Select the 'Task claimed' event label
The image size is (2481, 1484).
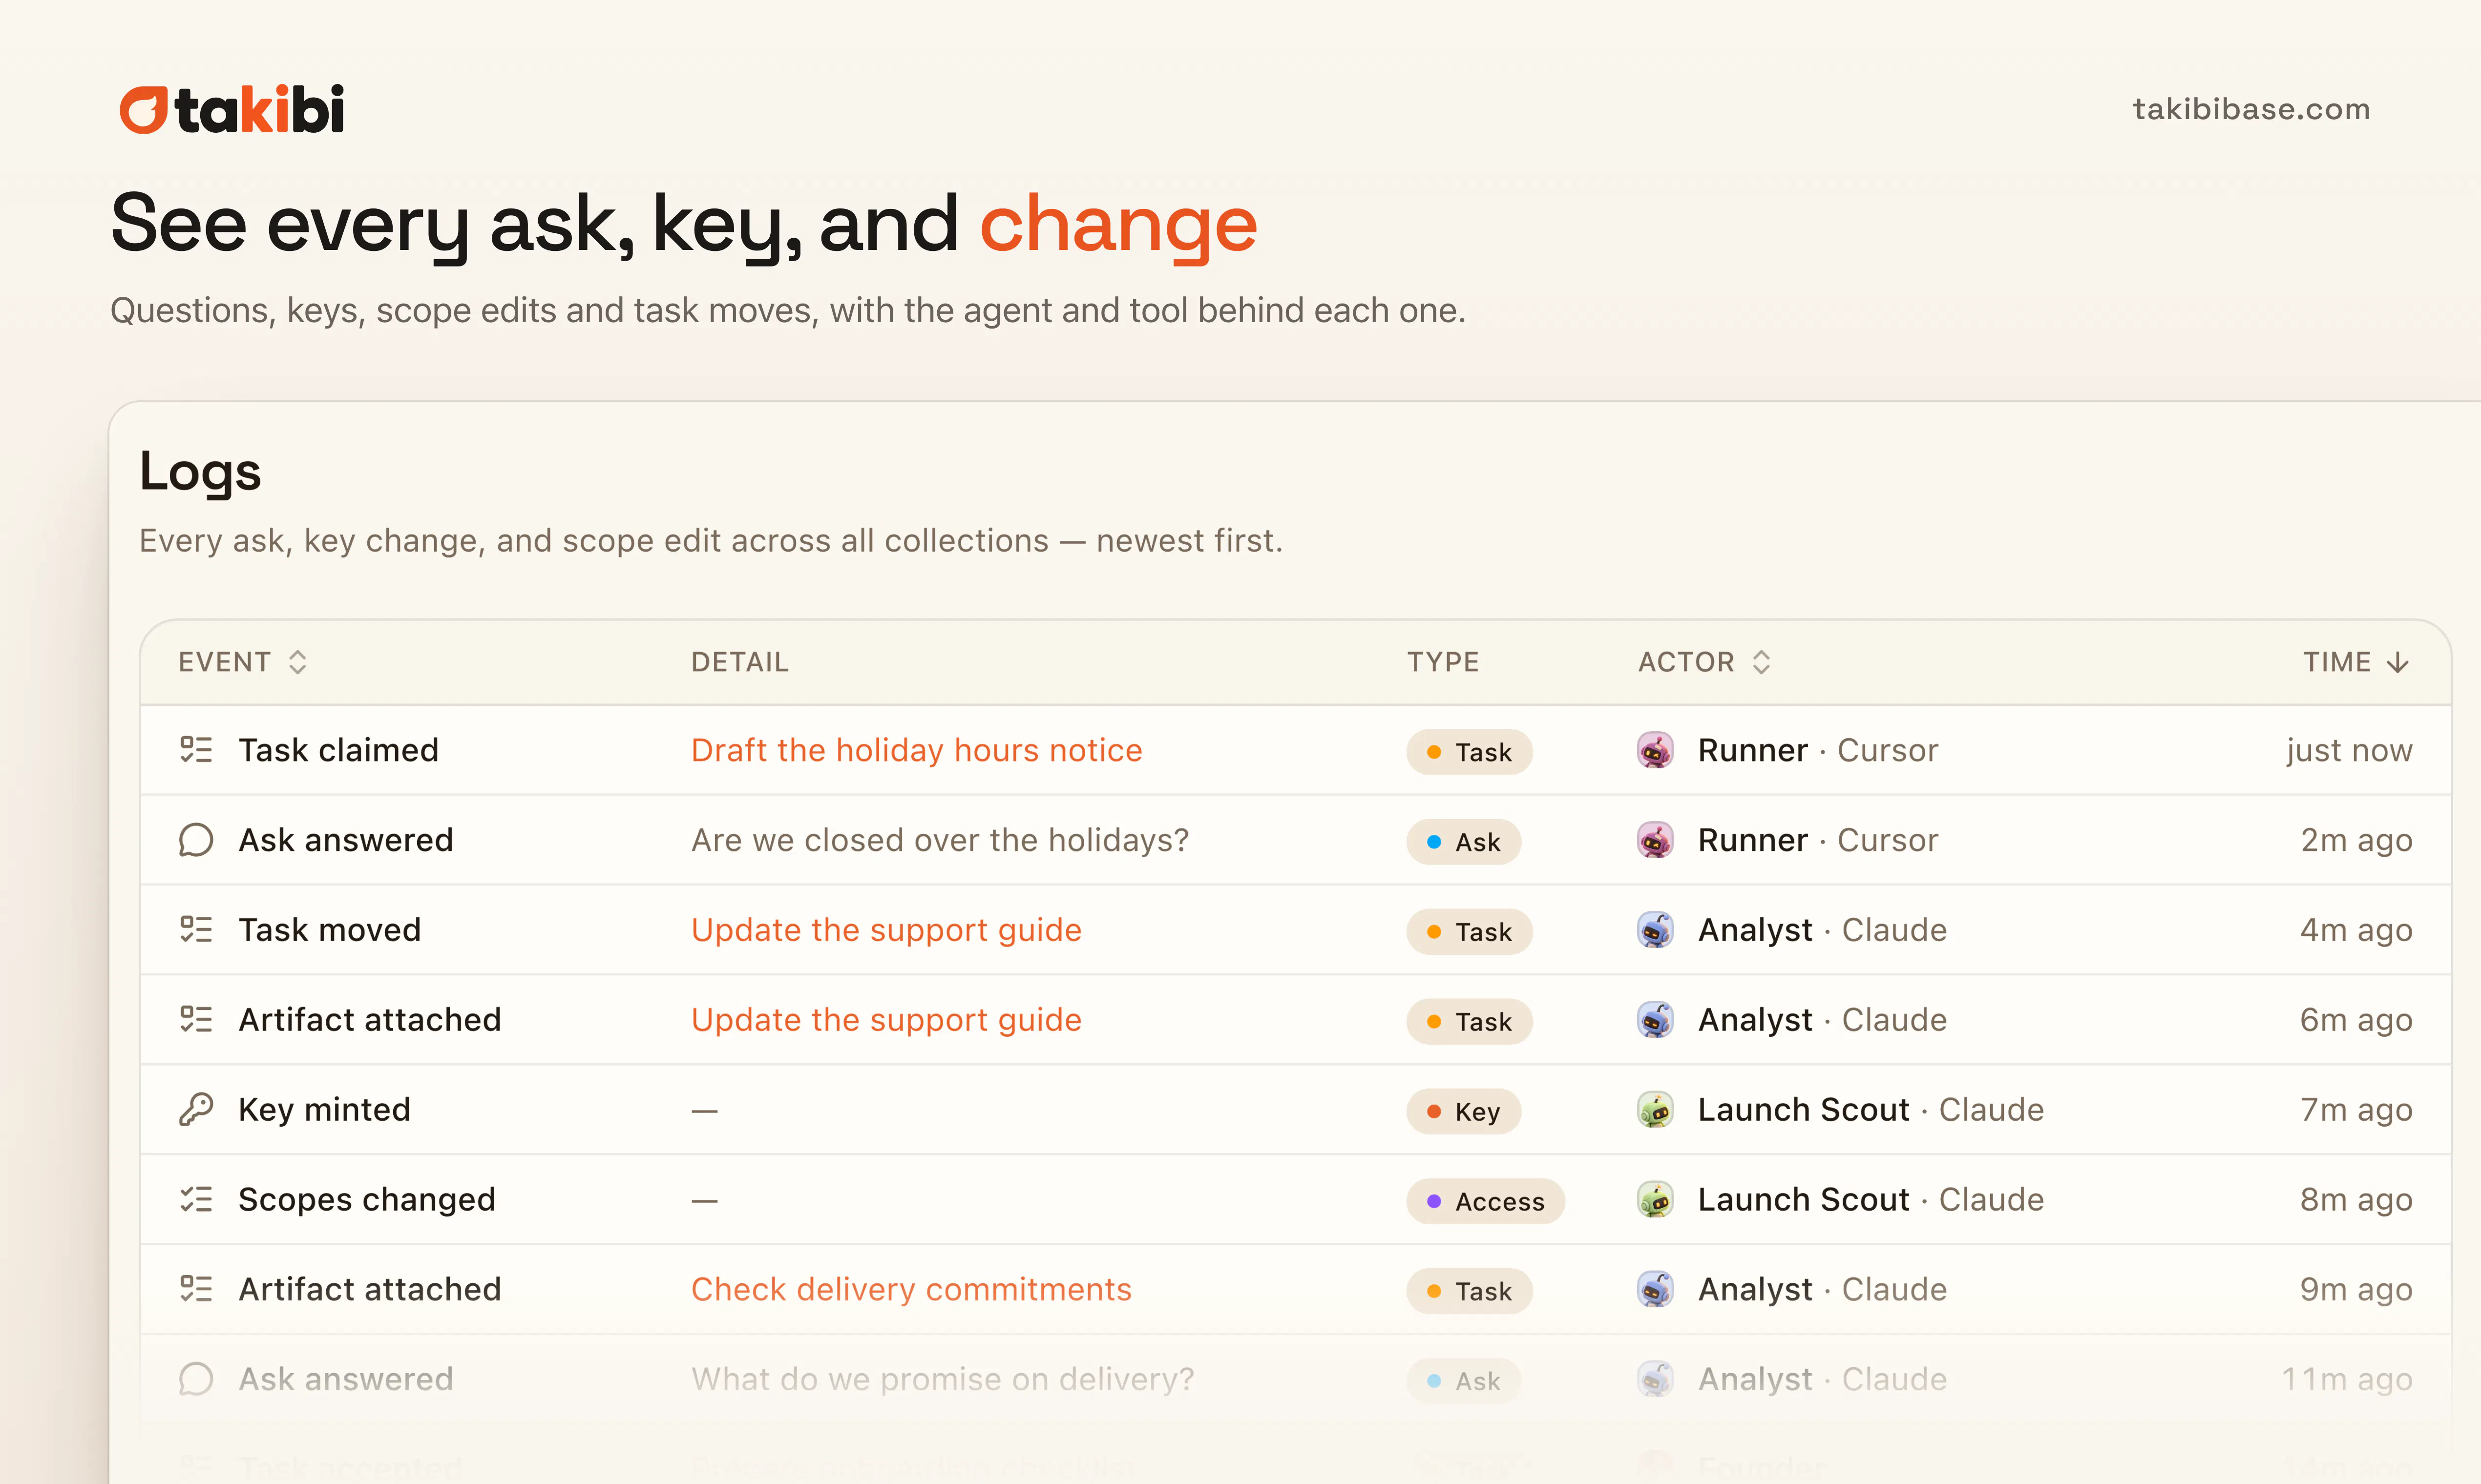[x=338, y=750]
